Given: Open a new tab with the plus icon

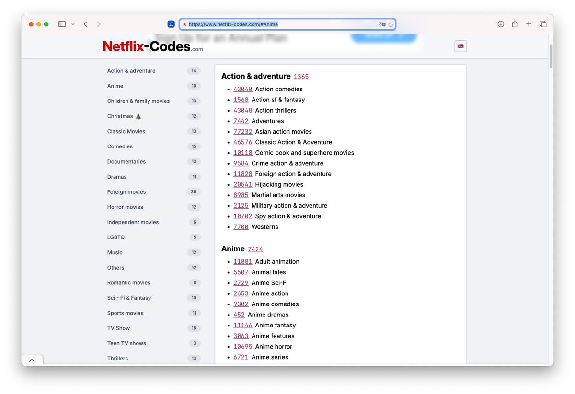Looking at the screenshot, I should 529,23.
